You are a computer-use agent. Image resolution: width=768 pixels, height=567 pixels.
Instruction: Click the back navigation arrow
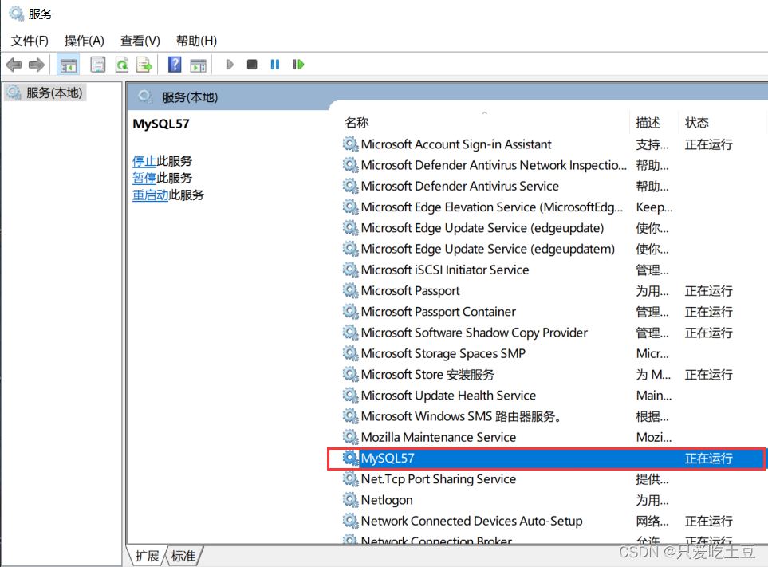pos(14,65)
